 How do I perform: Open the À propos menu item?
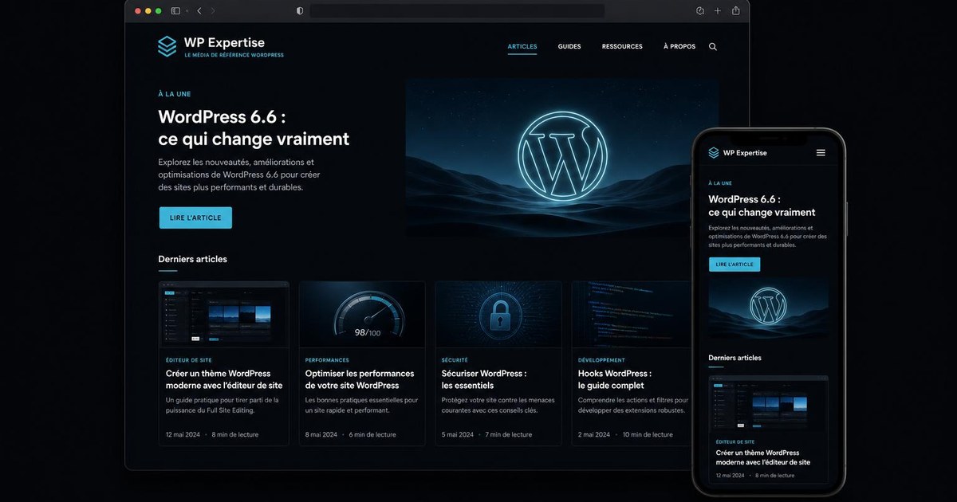pyautogui.click(x=679, y=47)
